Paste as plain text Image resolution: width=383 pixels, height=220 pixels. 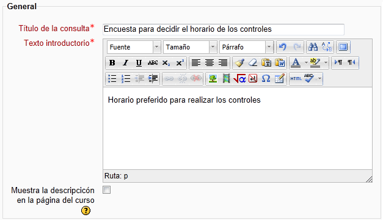(x=266, y=63)
